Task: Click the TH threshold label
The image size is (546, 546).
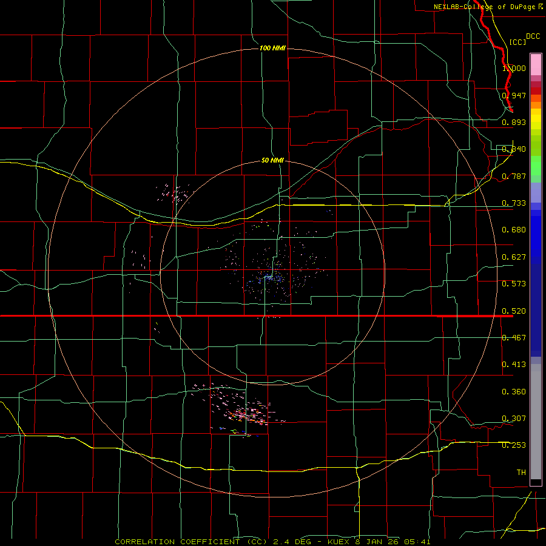Action: 521,473
